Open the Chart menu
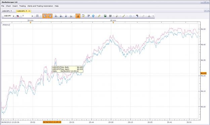 pyautogui.click(x=8, y=6)
